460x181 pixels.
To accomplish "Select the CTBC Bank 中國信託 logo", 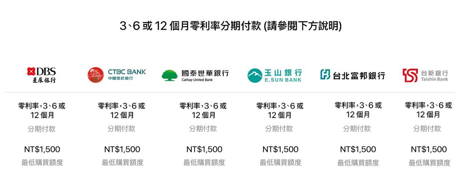I will tap(117, 75).
